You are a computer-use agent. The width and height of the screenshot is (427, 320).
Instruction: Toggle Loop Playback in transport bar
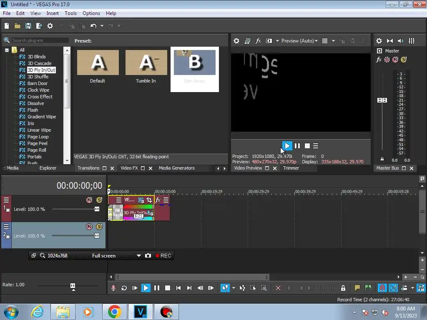coord(124,288)
